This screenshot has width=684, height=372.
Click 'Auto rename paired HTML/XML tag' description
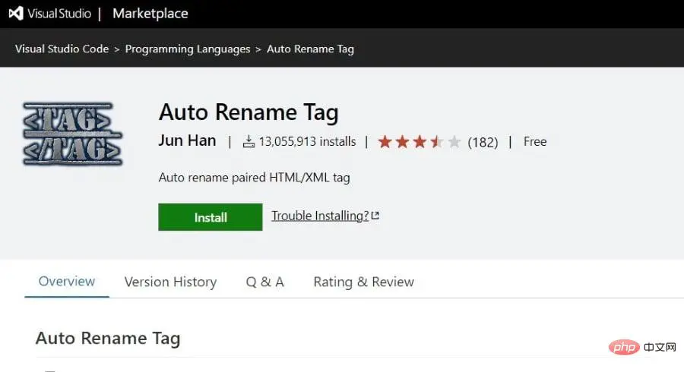click(255, 178)
